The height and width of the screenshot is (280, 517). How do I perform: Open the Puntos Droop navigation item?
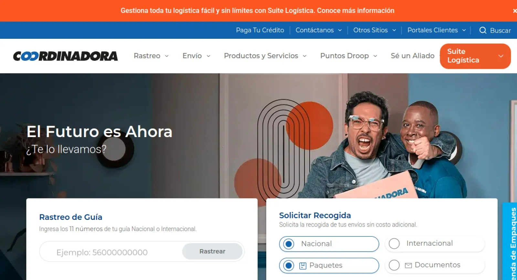(344, 56)
